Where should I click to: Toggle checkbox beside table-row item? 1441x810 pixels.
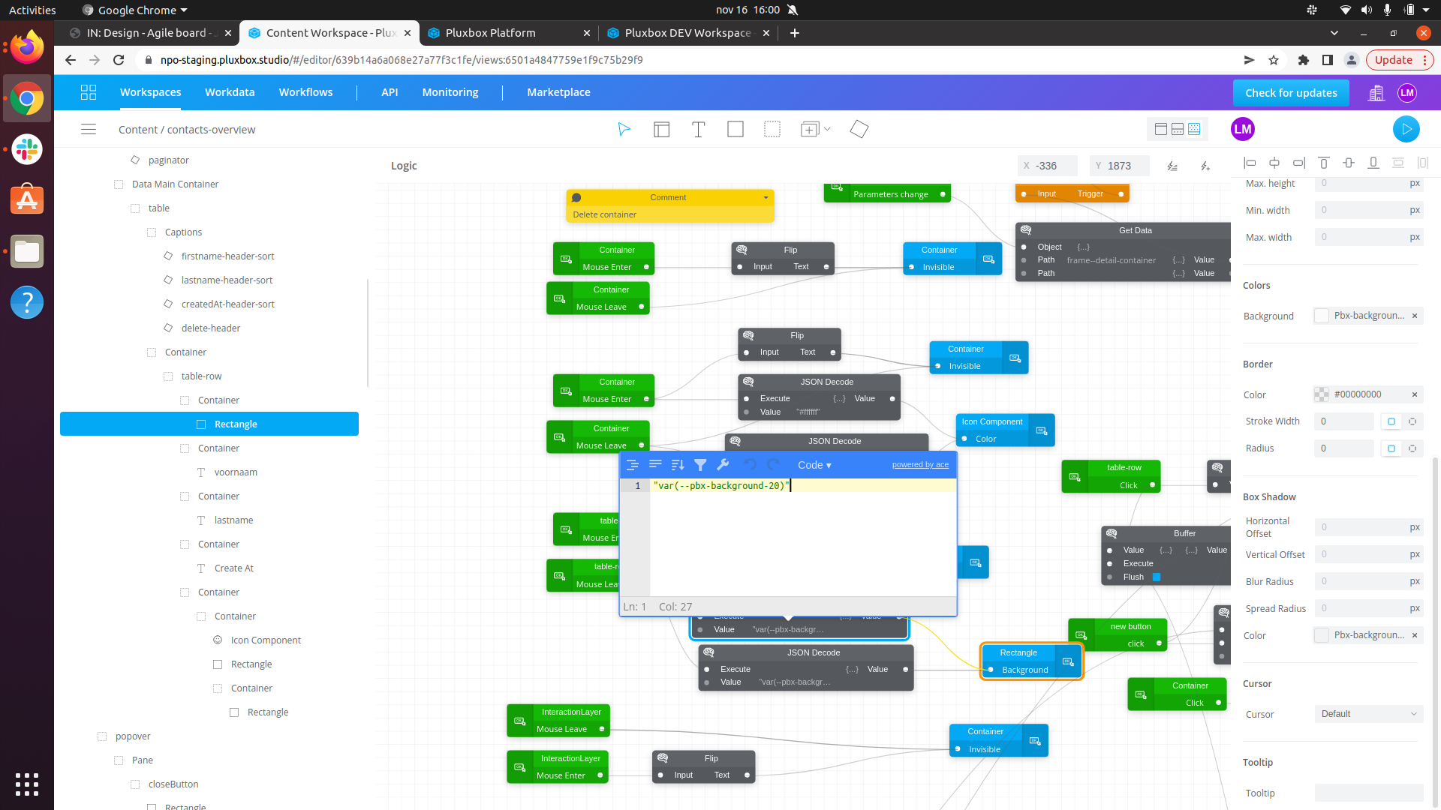168,376
